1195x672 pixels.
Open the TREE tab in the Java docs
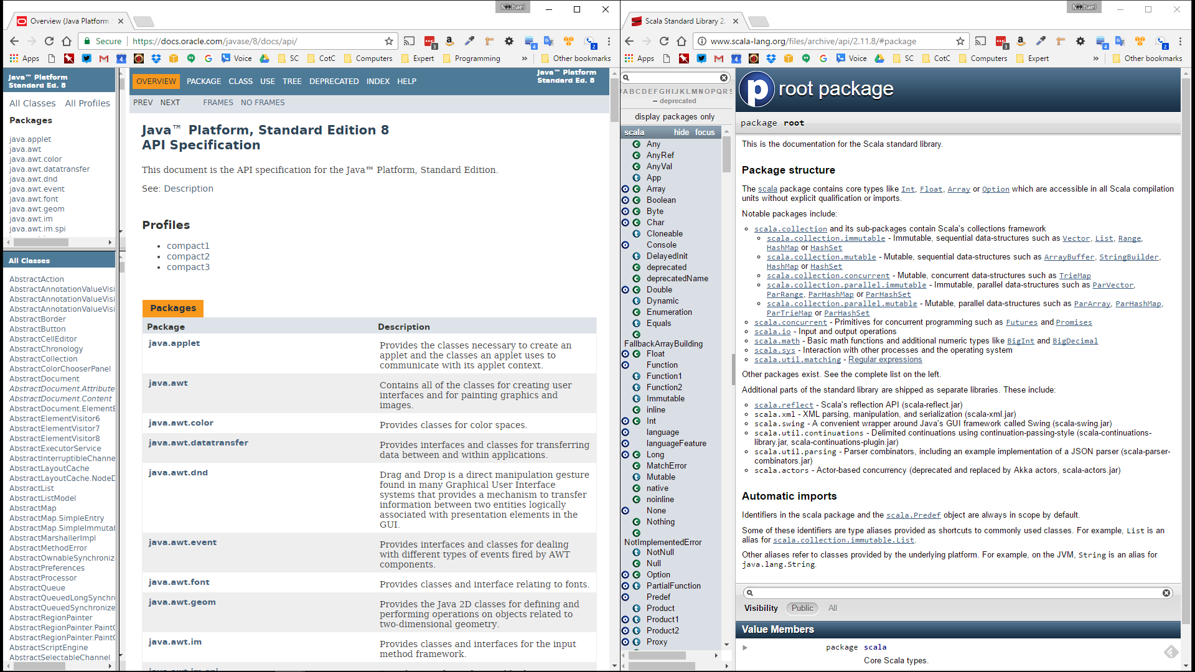click(x=292, y=82)
